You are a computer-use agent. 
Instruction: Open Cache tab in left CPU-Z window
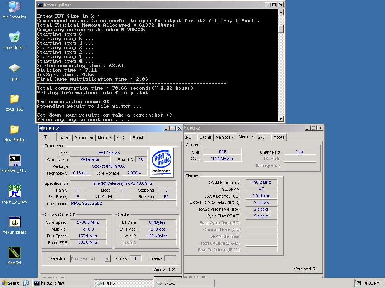(64, 138)
